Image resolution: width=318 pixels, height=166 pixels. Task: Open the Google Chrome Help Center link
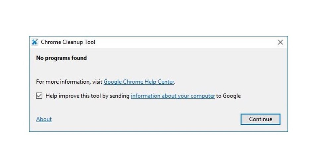pos(139,82)
